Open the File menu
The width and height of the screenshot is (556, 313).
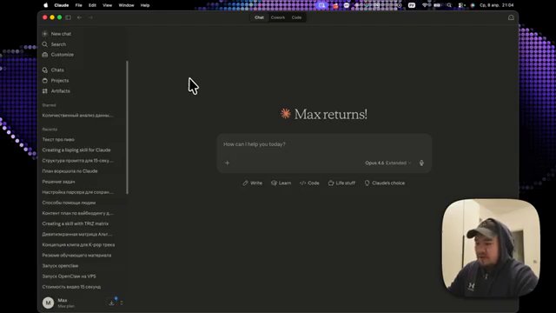point(79,5)
